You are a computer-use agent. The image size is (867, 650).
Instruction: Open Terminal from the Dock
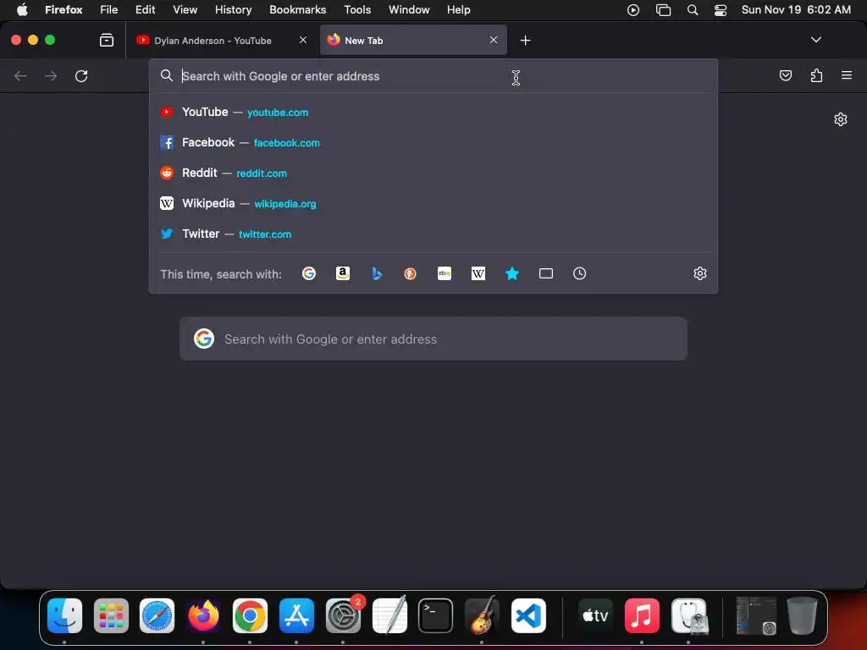(436, 616)
